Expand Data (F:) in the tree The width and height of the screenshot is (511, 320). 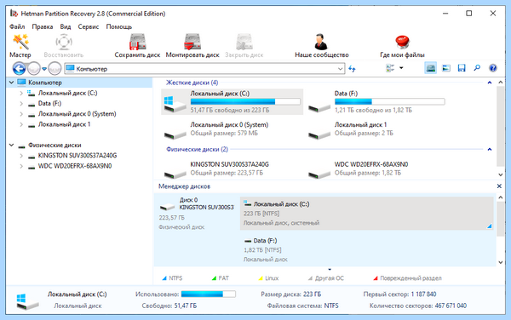pyautogui.click(x=21, y=104)
